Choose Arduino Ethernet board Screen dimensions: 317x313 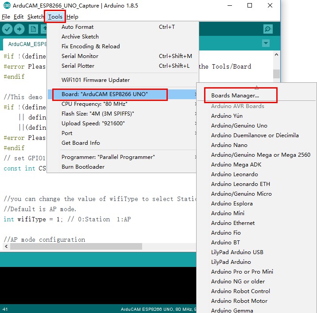(x=257, y=223)
